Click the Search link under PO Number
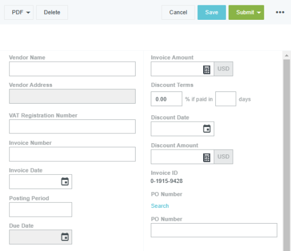291x251 pixels. tap(160, 206)
